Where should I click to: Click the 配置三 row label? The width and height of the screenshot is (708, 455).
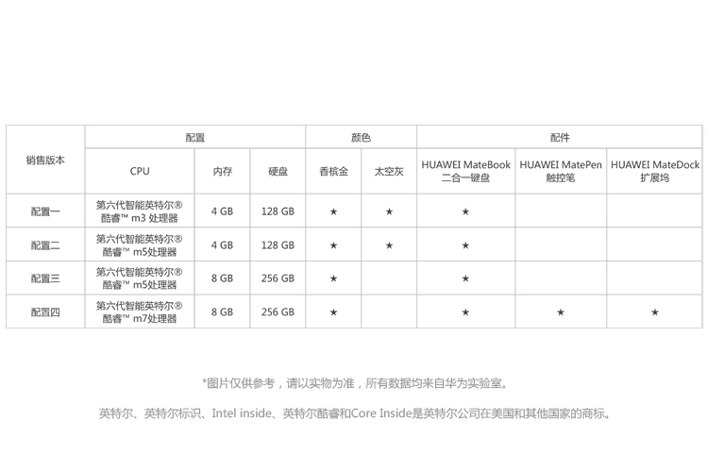[45, 278]
